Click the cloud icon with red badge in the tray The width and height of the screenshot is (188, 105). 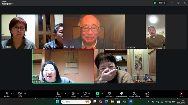[x=153, y=102]
